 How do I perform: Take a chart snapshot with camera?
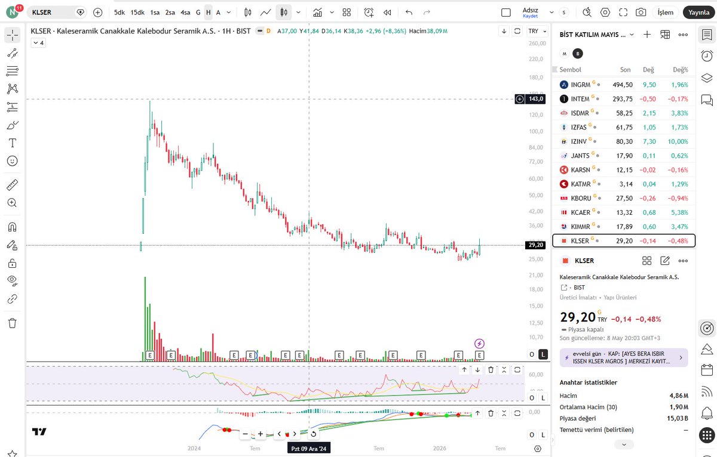(641, 12)
